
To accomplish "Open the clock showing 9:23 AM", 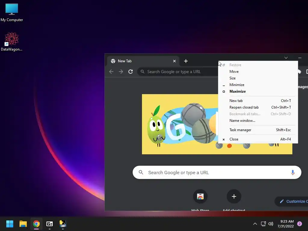I will pos(285,224).
